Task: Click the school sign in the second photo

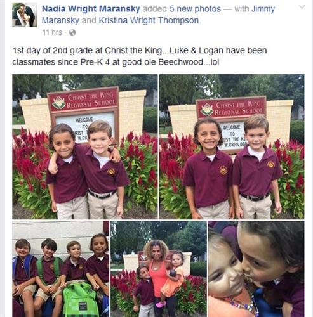Action: pyautogui.click(x=231, y=108)
